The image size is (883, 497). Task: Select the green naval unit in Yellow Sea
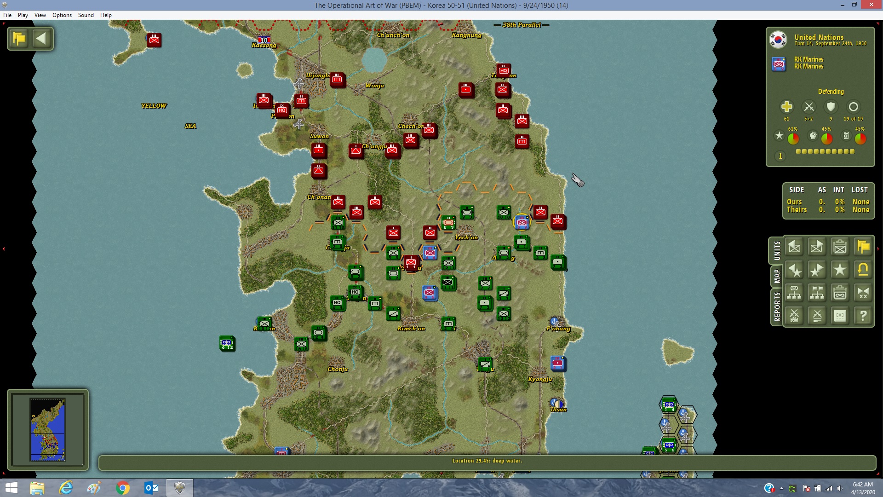[227, 343]
